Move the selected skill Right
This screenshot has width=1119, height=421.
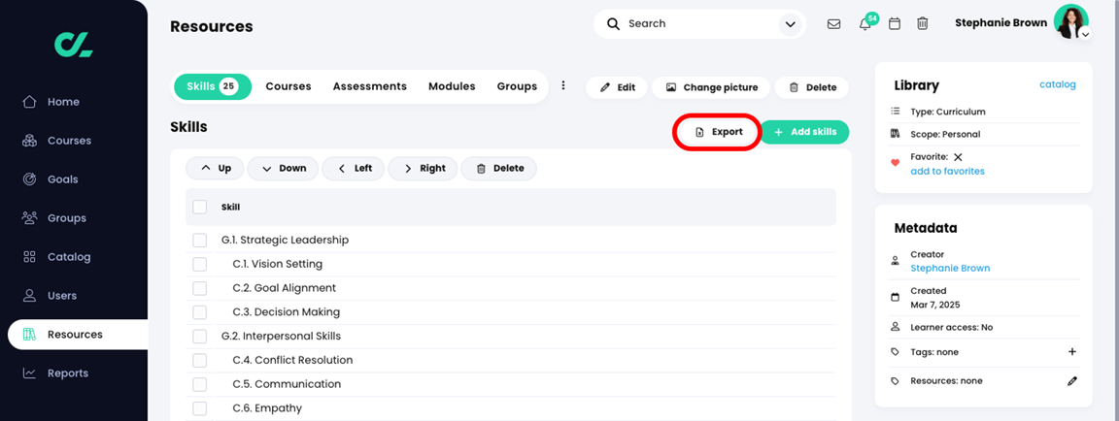[424, 168]
